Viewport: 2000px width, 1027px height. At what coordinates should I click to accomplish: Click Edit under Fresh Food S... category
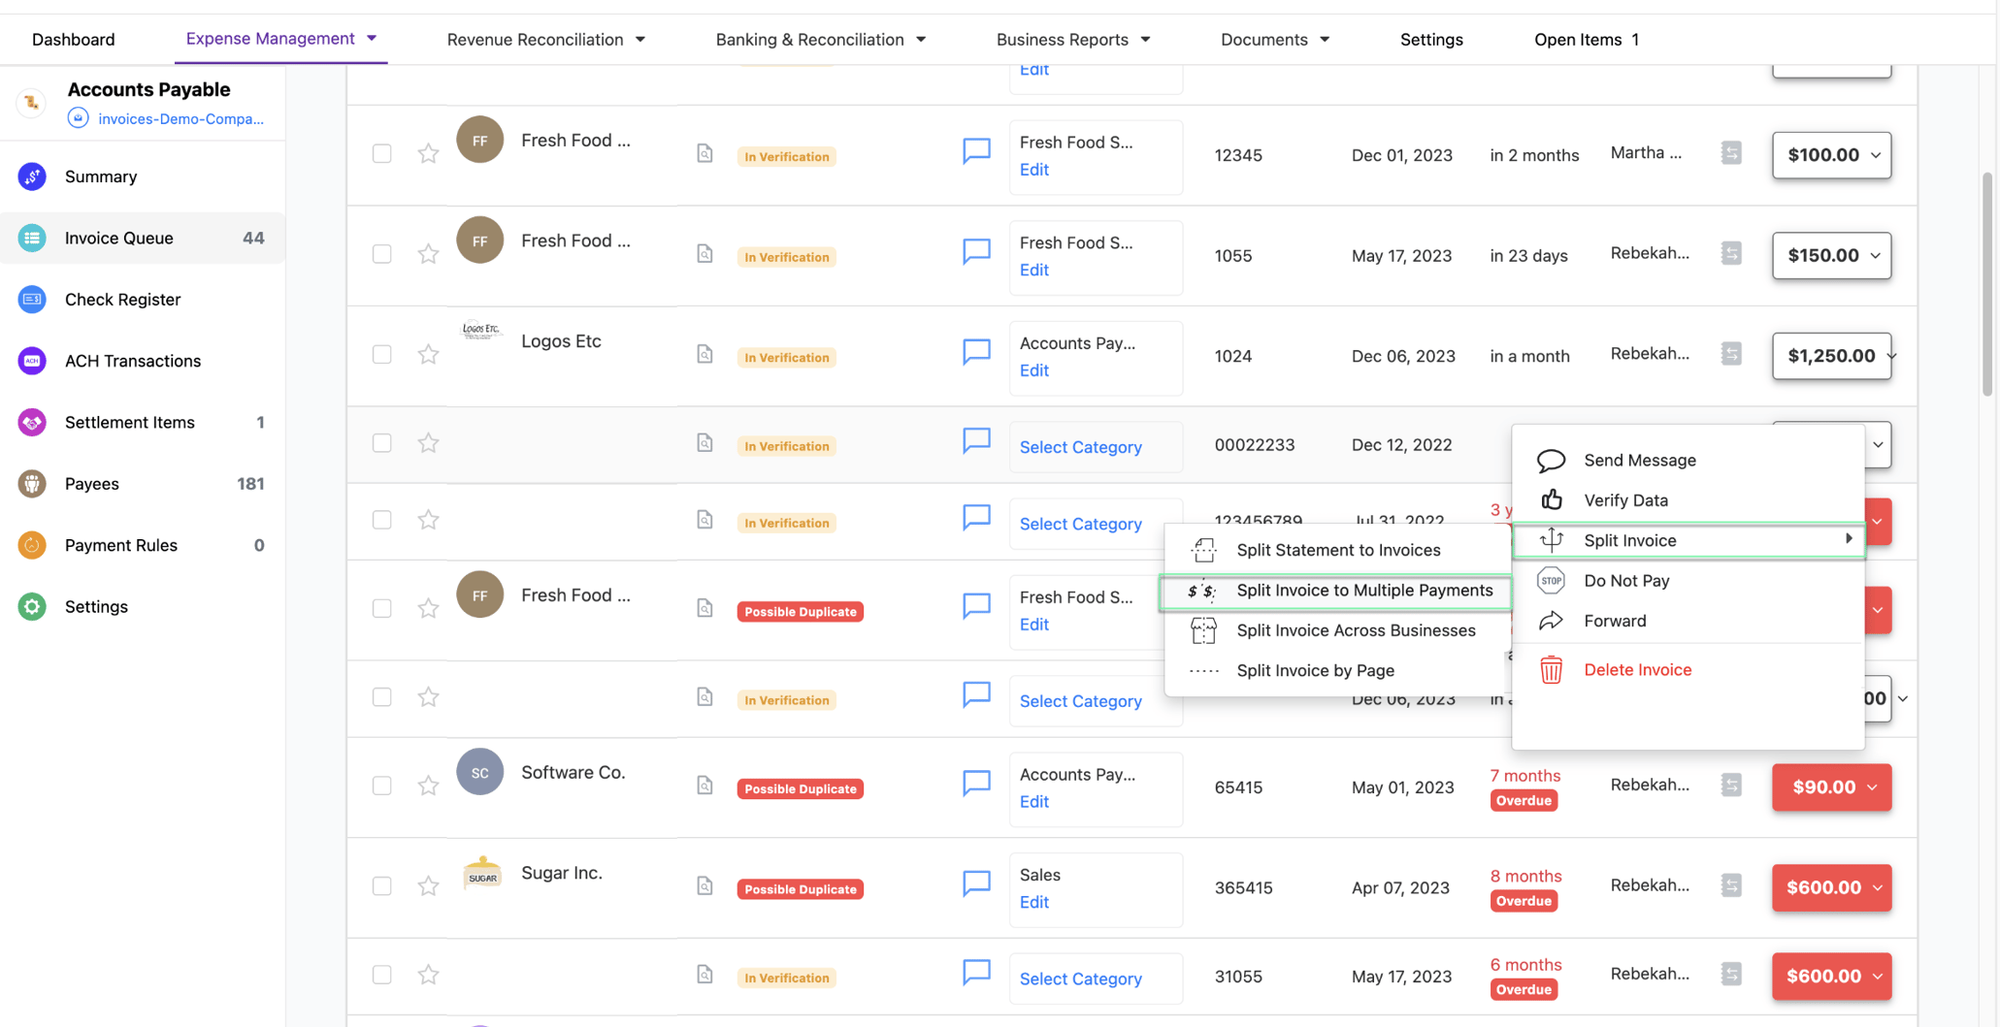1033,169
